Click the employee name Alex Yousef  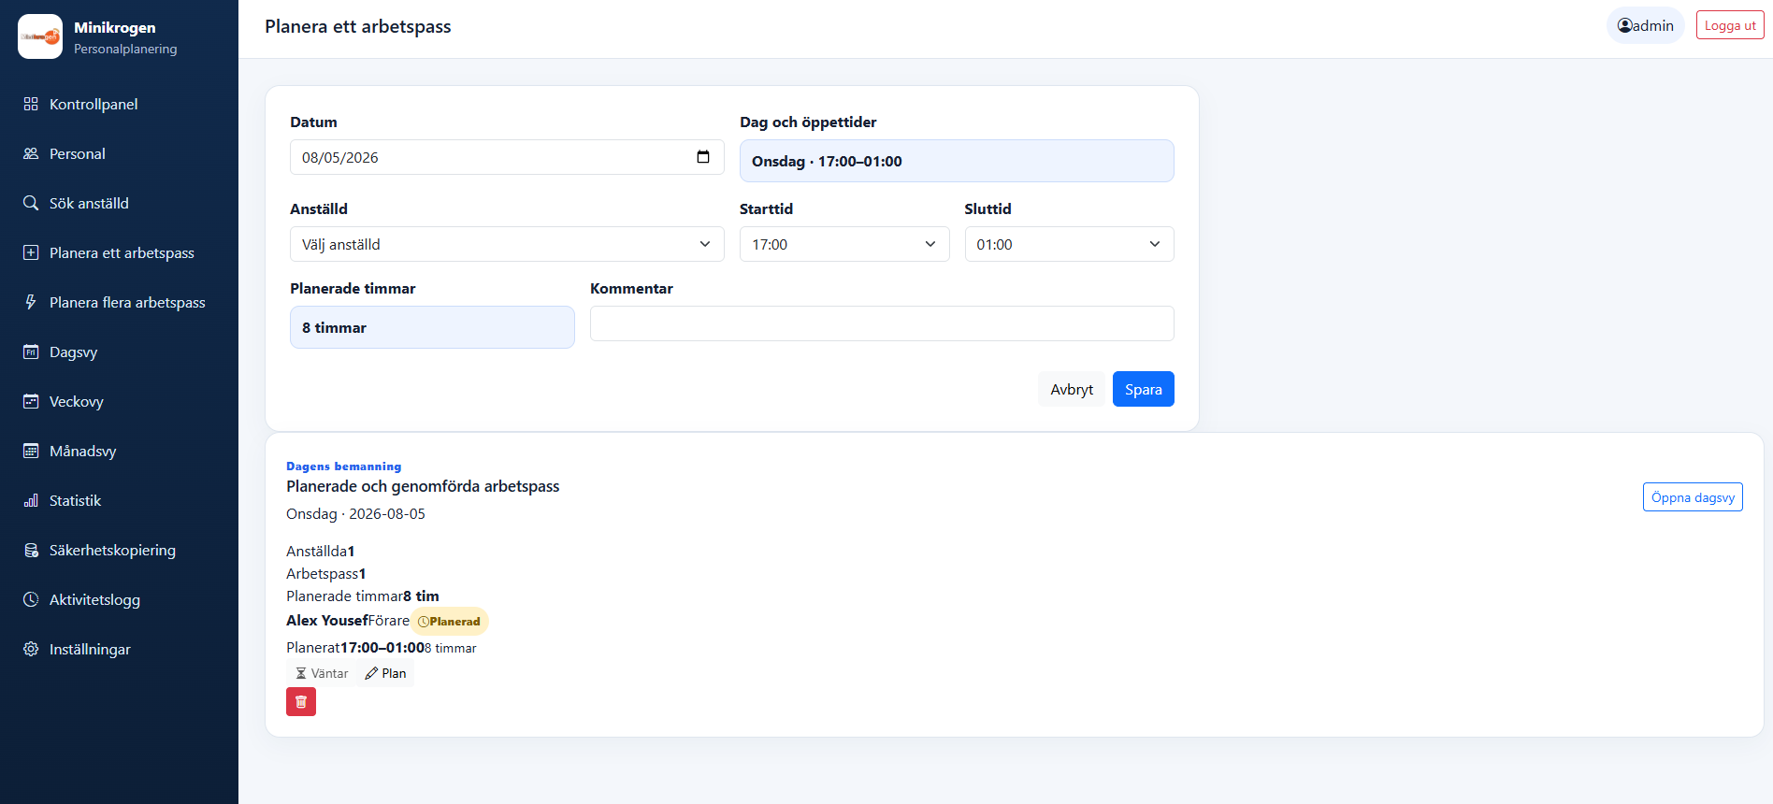pos(327,621)
